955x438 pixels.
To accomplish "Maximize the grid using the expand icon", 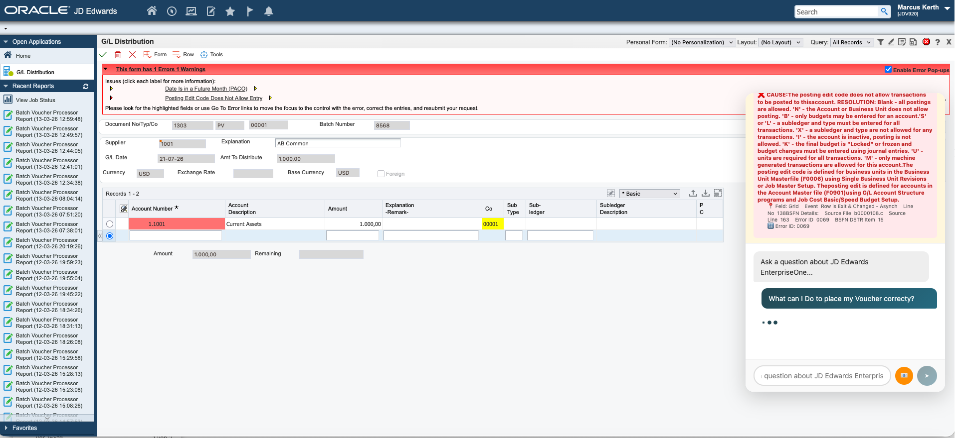I will pyautogui.click(x=718, y=193).
